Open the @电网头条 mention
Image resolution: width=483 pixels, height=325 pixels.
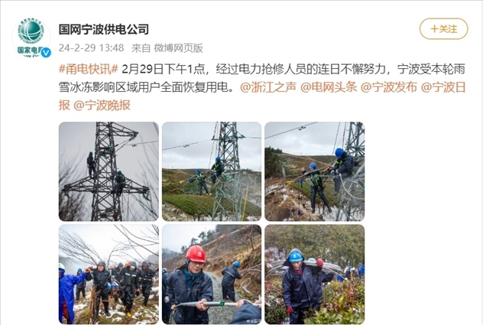tap(329, 88)
